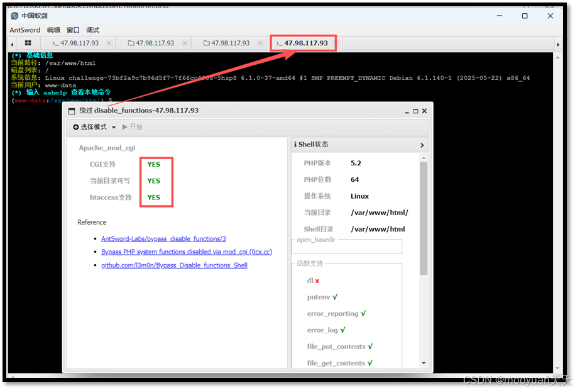Maximize the 中国蚁剑 main window
The height and width of the screenshot is (390, 575).
525,16
